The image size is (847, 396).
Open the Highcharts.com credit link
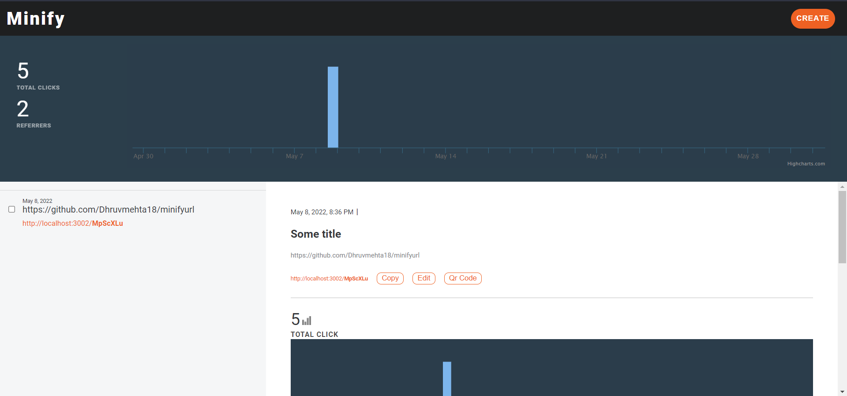tap(806, 164)
